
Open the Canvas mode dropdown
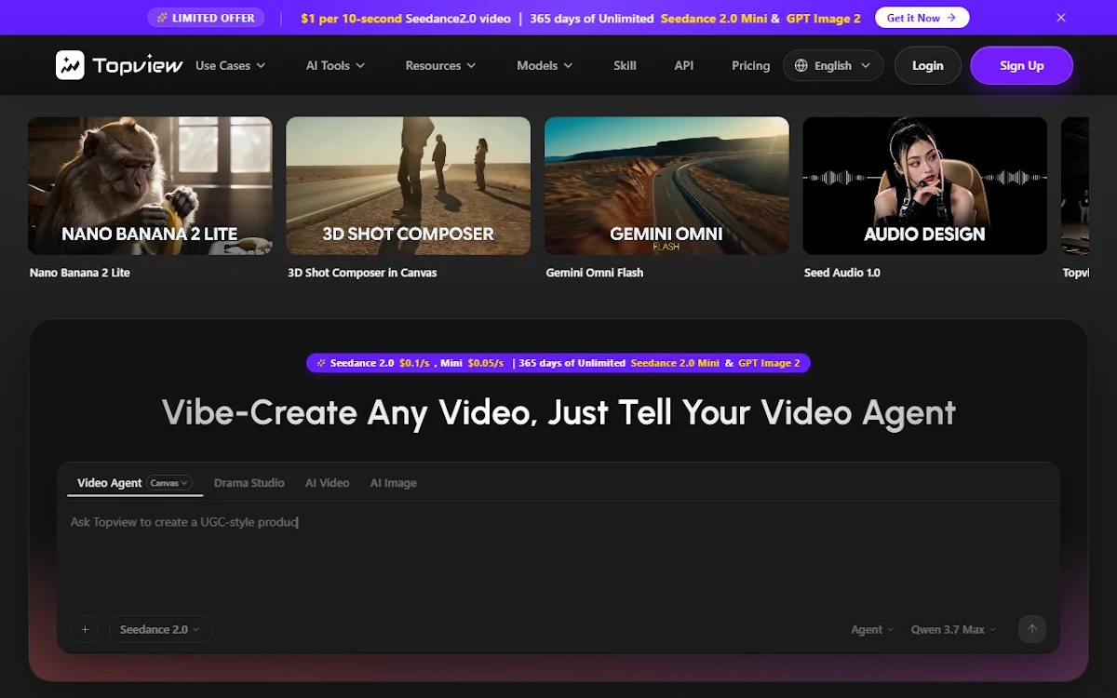tap(169, 483)
